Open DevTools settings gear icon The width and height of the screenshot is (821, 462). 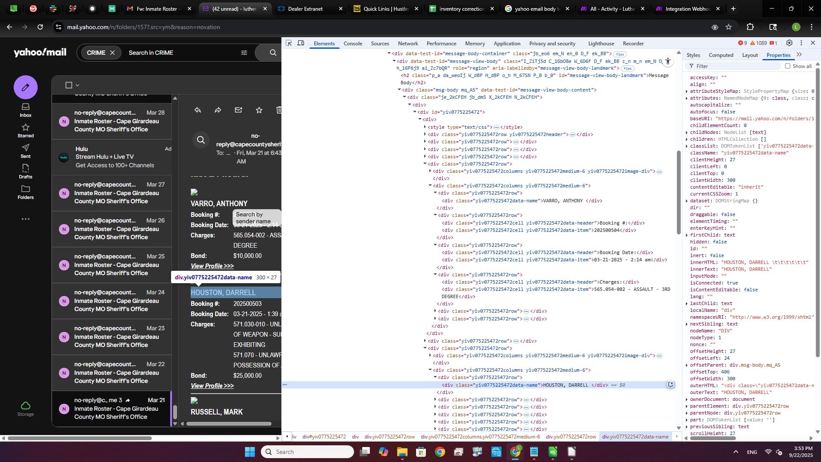point(789,43)
